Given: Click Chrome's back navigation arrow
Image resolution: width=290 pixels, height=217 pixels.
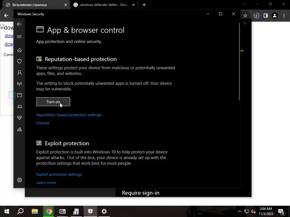Looking at the screenshot, I should 6,16.
